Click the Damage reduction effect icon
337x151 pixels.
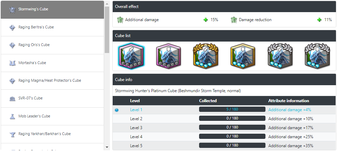[234, 20]
